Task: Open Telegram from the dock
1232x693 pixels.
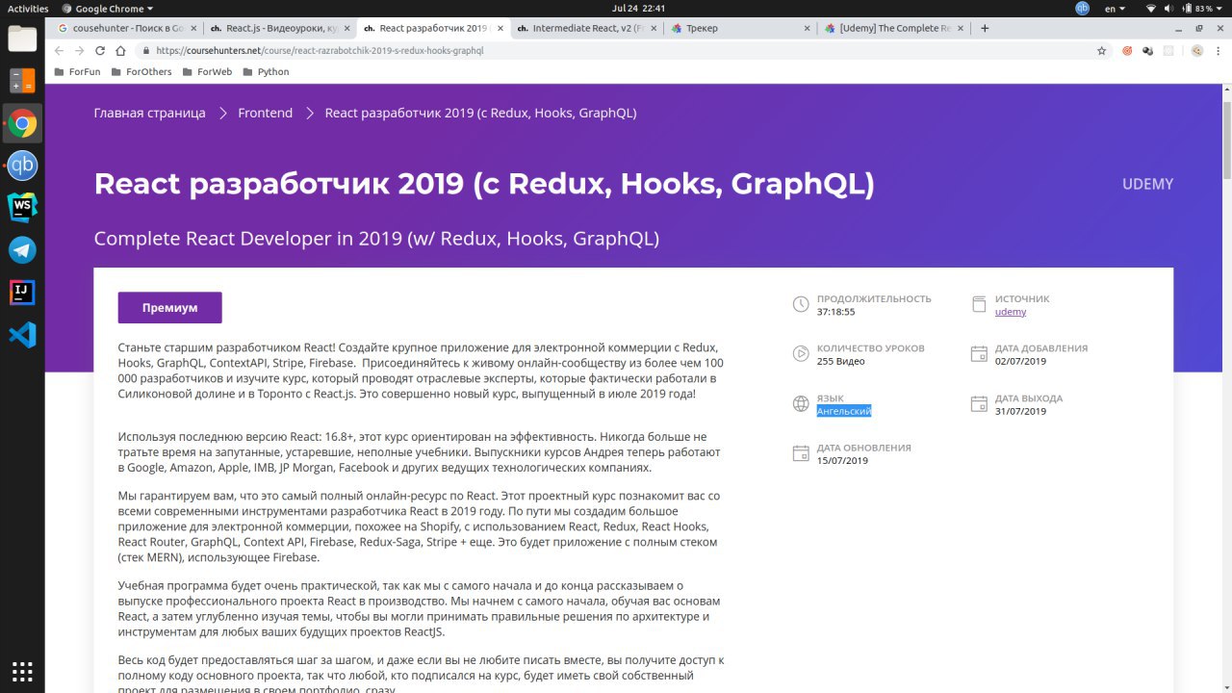Action: coord(22,249)
